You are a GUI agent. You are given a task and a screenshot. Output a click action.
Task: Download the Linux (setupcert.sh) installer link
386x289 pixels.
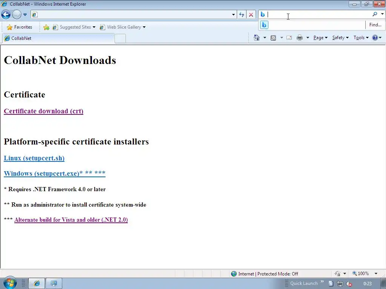(x=34, y=158)
